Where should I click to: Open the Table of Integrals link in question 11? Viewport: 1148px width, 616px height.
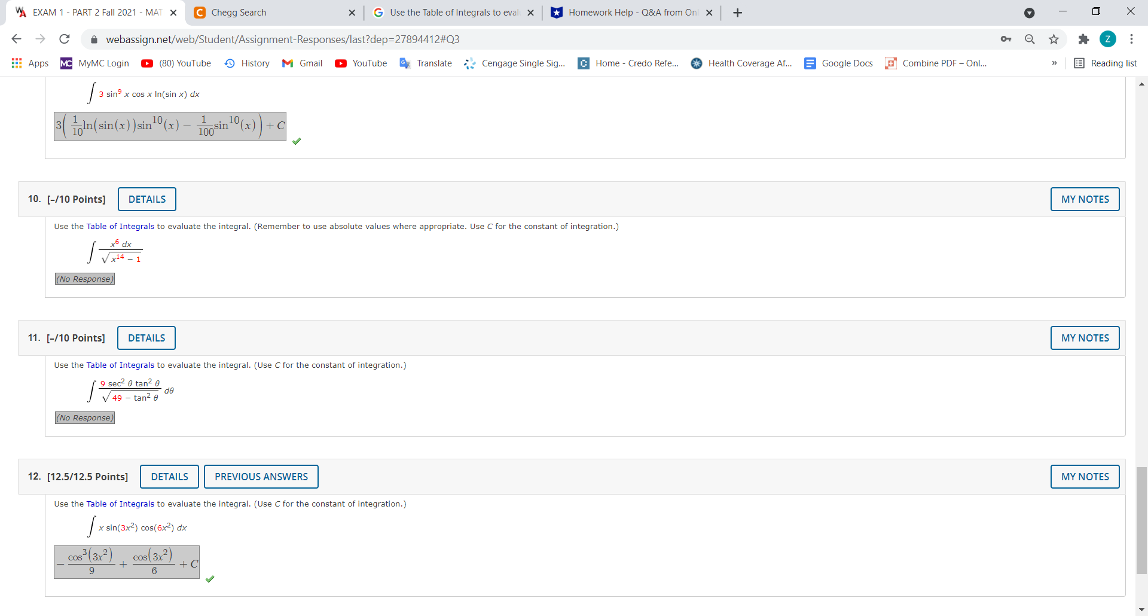[x=121, y=365]
